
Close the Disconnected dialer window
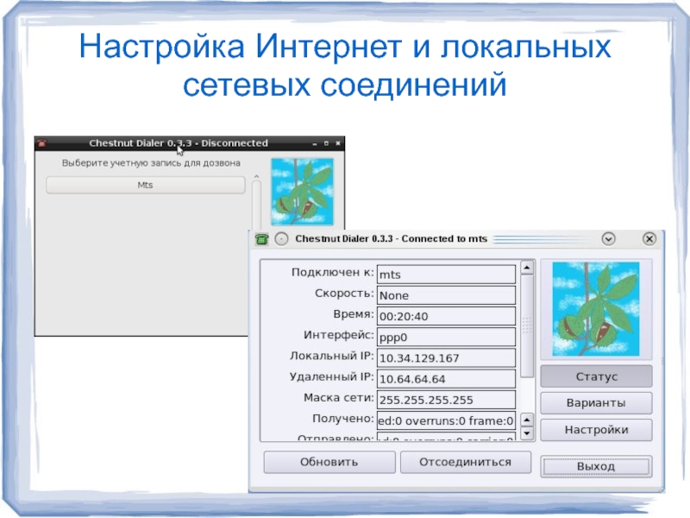click(338, 143)
